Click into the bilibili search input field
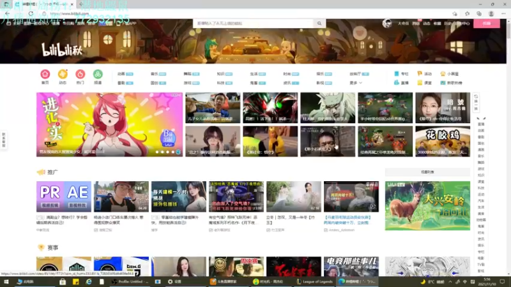511x287 pixels. pyautogui.click(x=254, y=24)
